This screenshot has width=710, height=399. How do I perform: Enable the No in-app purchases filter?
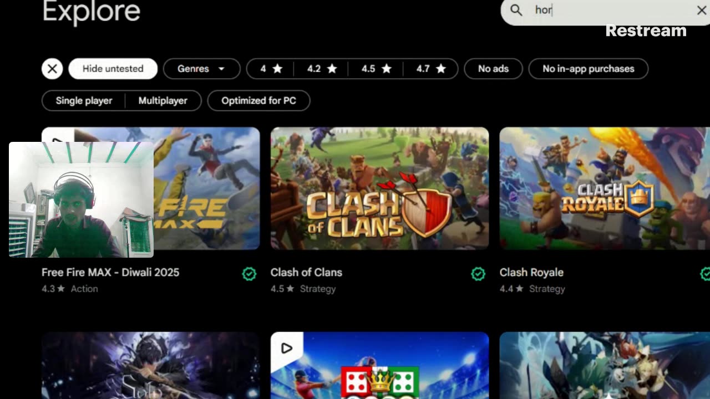[588, 69]
